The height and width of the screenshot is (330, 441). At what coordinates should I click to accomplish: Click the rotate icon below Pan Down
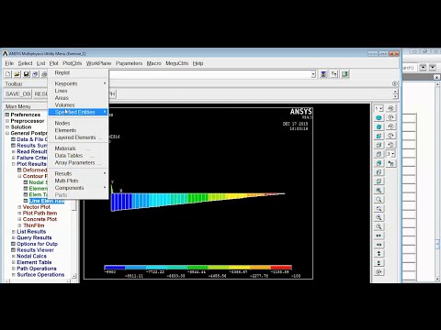click(379, 272)
